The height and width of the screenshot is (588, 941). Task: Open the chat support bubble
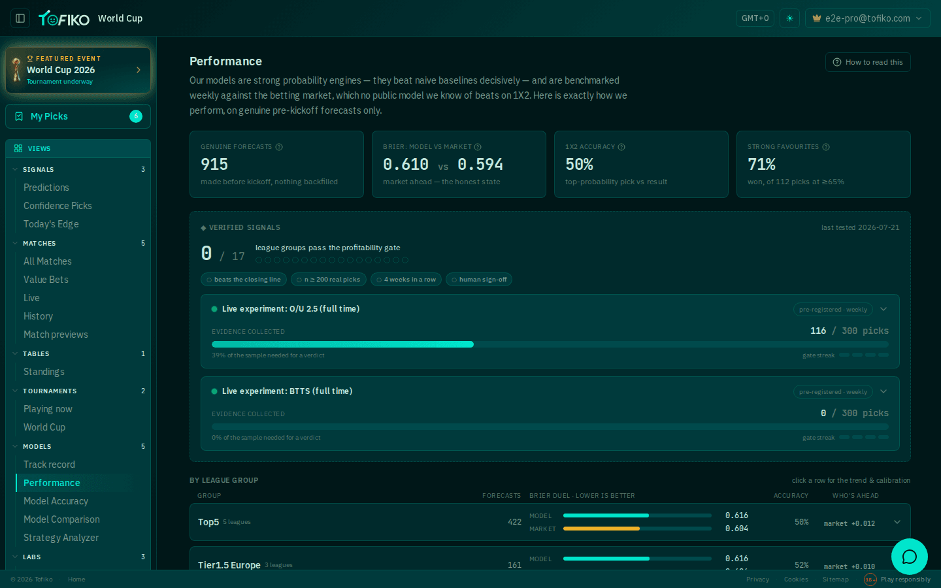[910, 557]
